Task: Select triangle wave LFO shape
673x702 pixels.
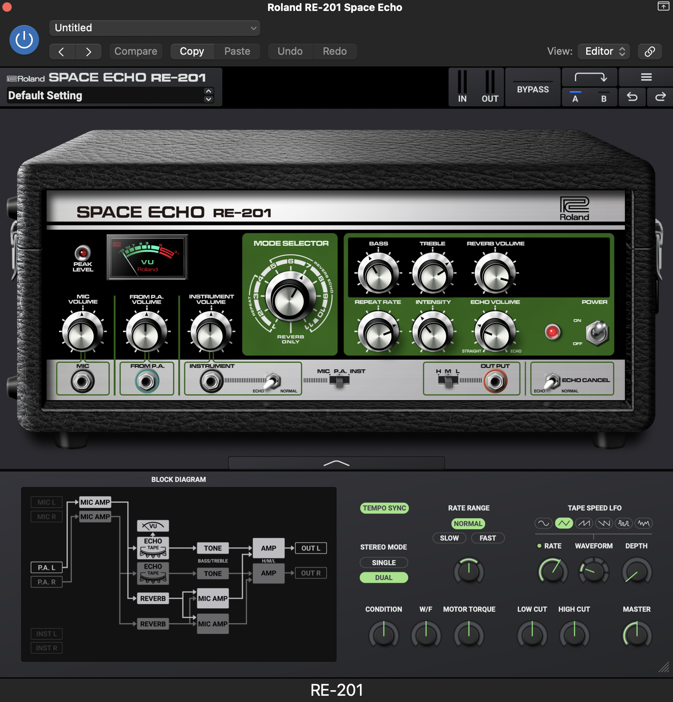Action: tap(564, 523)
